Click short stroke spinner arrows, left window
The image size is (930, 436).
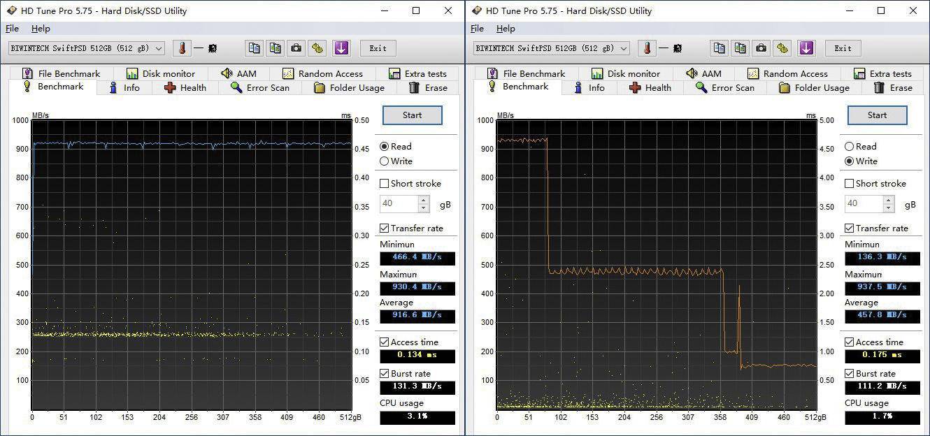tap(423, 204)
